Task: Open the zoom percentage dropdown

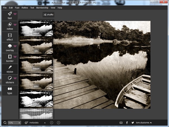Action: click(14, 123)
